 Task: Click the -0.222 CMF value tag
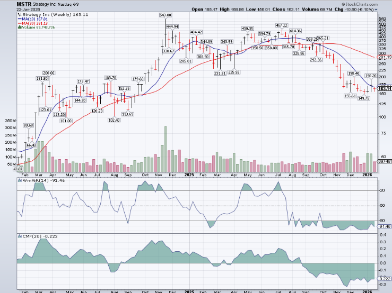[384, 278]
